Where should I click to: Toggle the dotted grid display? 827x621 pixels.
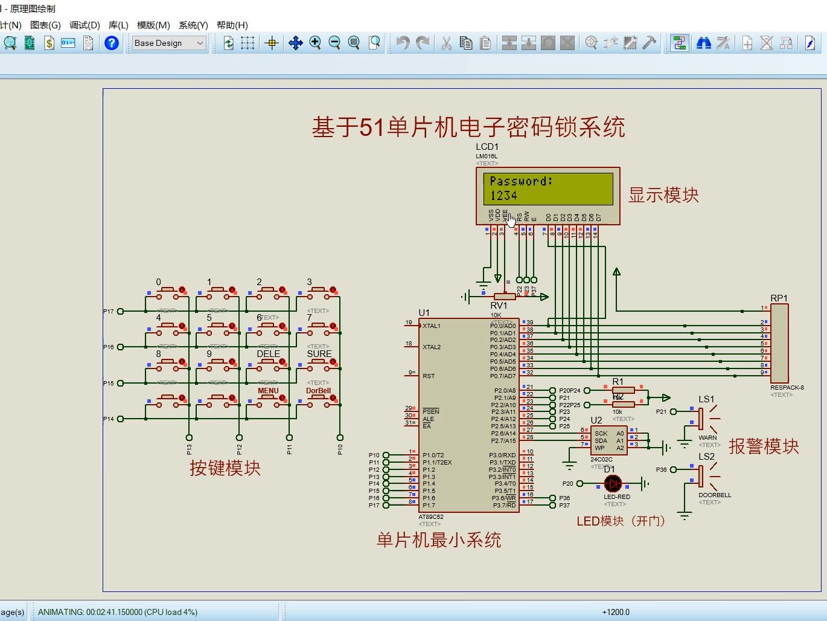point(247,43)
